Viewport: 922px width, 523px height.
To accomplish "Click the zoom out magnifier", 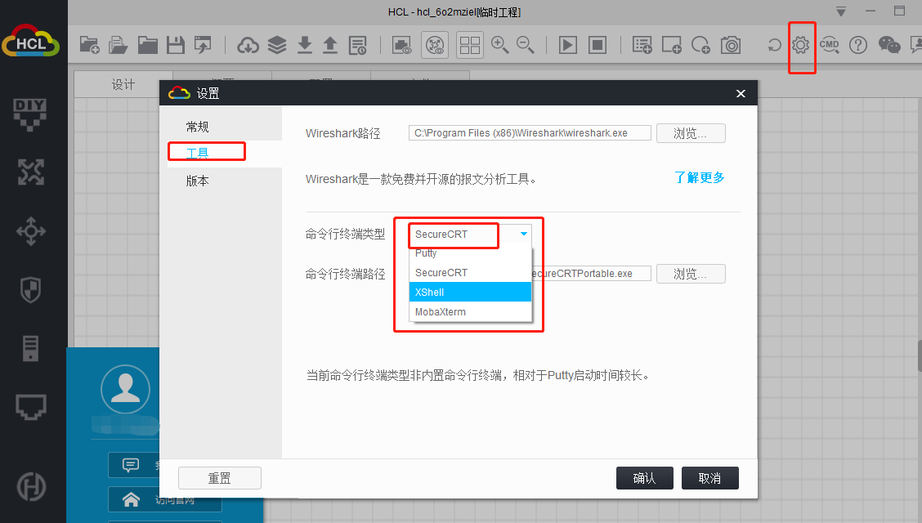I will [525, 45].
